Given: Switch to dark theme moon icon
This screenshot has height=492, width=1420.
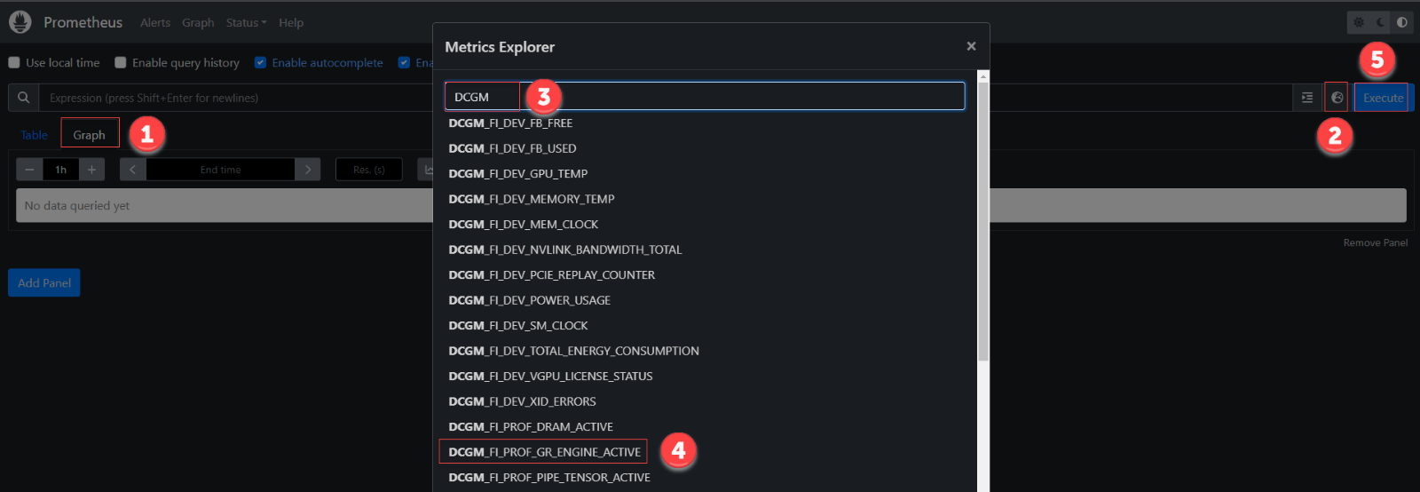Looking at the screenshot, I should (1380, 22).
